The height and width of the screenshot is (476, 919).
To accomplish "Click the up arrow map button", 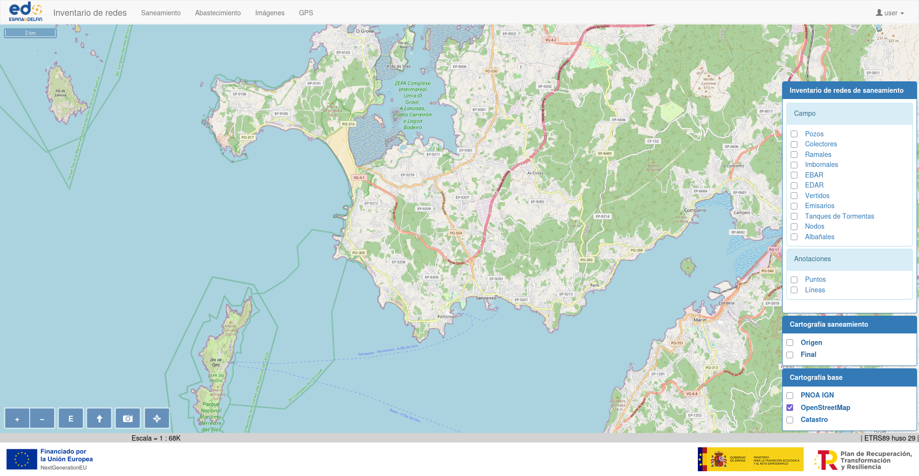I will click(x=100, y=419).
